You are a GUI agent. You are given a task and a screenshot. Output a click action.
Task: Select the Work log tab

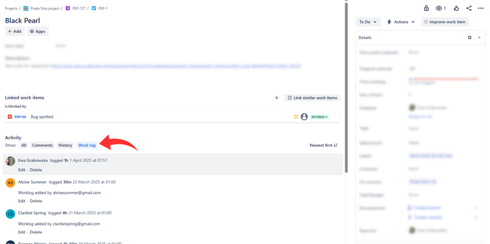[x=87, y=145]
